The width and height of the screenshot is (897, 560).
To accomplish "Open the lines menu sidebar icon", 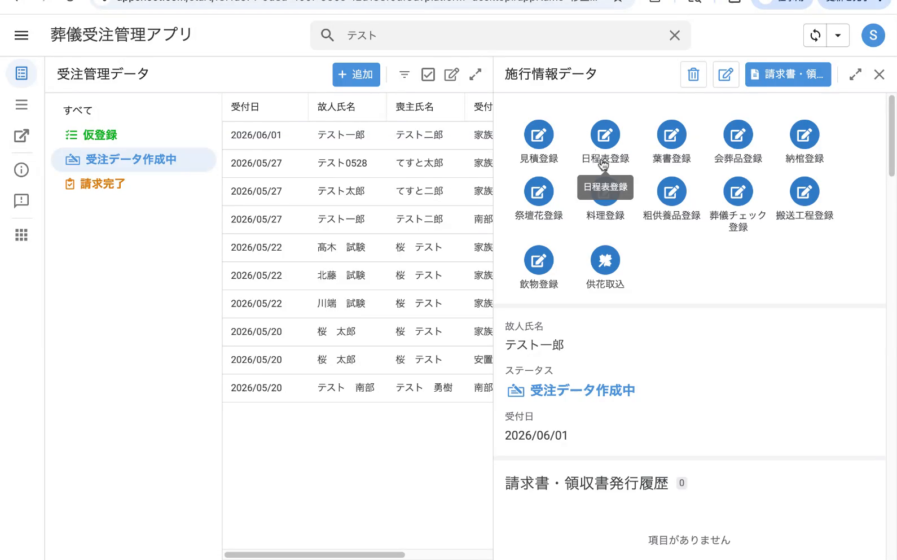I will tap(21, 104).
